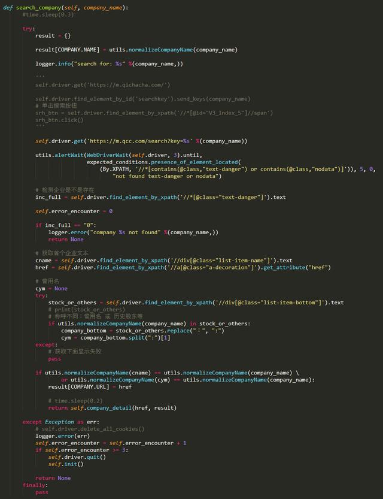Image resolution: width=383 pixels, height=499 pixels.
Task: Click the stock_or_others list-item-bottom line
Action: (x=196, y=303)
